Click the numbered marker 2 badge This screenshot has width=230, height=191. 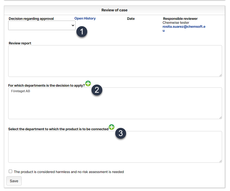pos(97,90)
